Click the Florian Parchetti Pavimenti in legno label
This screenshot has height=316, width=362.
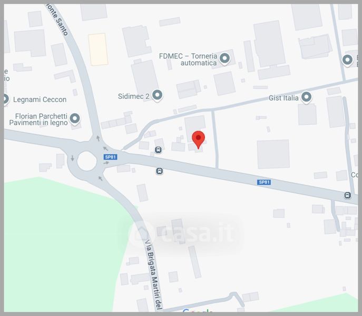click(38, 120)
